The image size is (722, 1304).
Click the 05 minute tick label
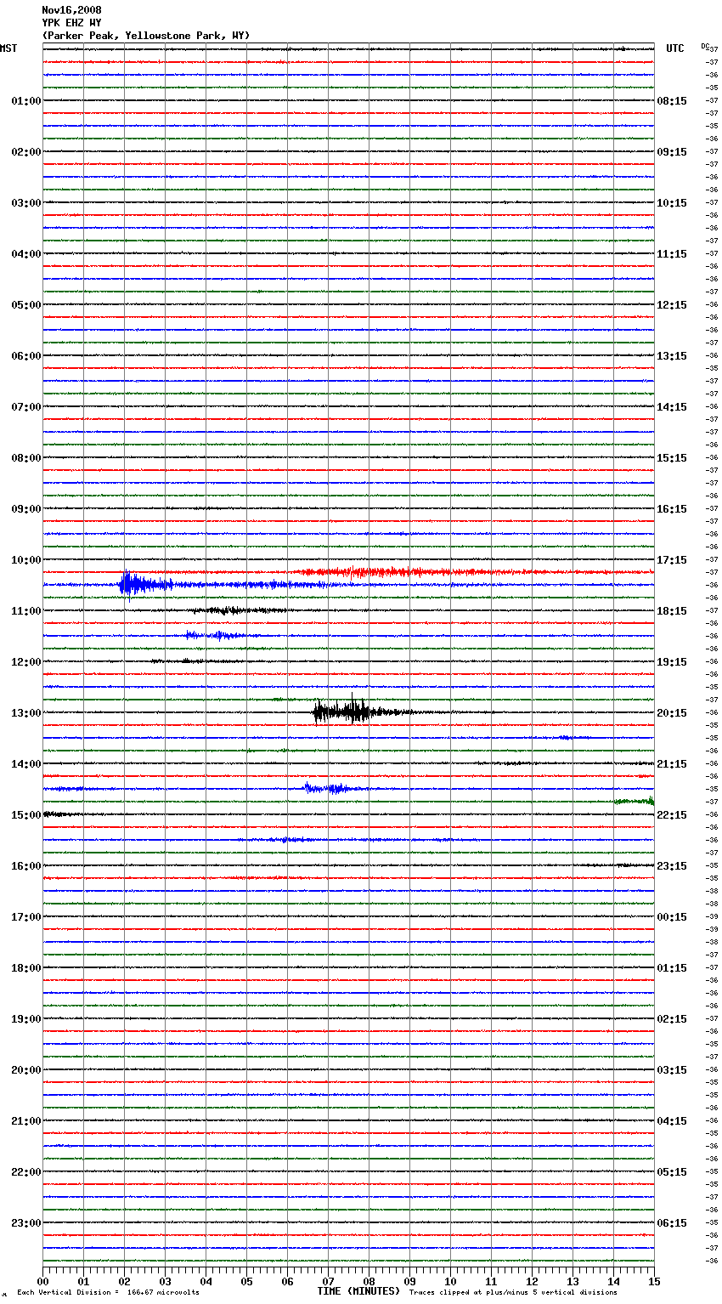coord(246,1281)
